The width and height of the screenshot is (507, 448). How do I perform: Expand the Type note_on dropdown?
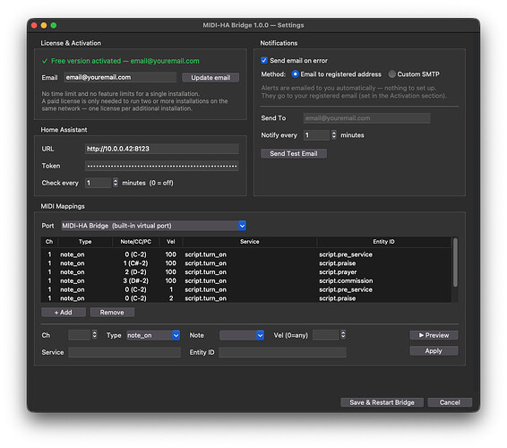tap(153, 335)
